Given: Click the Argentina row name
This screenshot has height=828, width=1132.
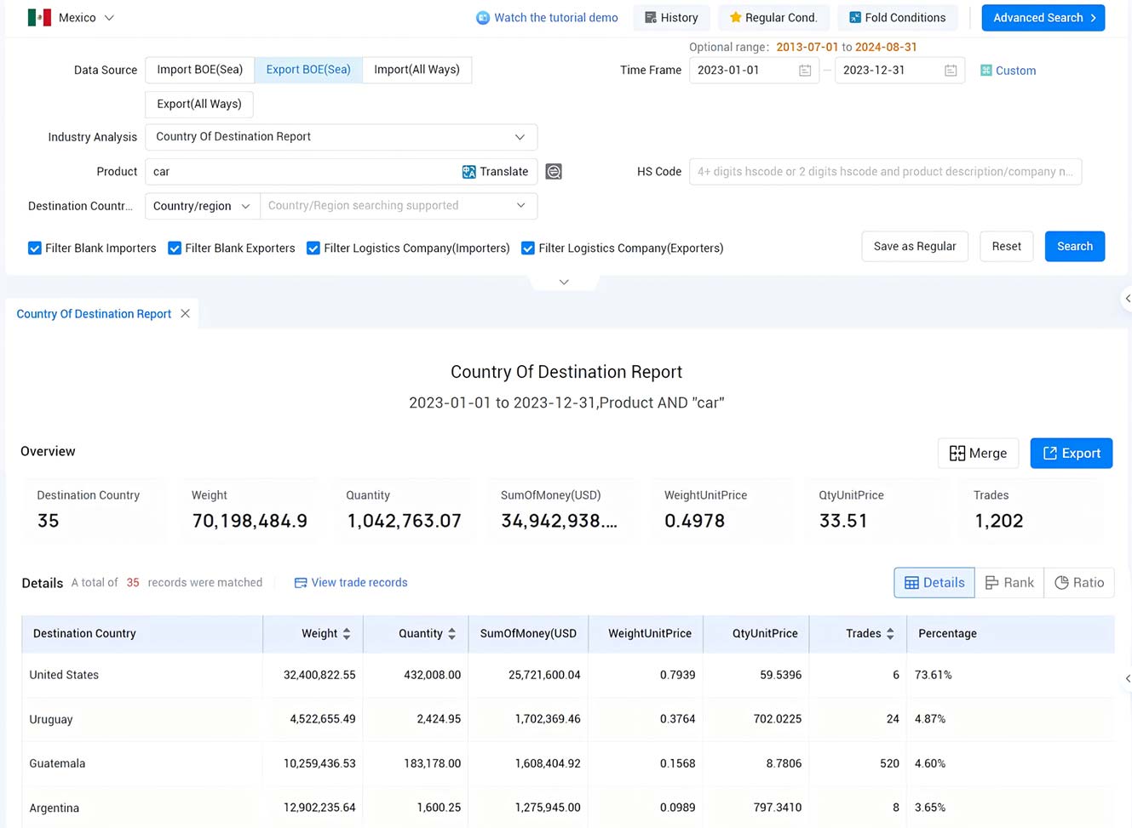Looking at the screenshot, I should [55, 808].
